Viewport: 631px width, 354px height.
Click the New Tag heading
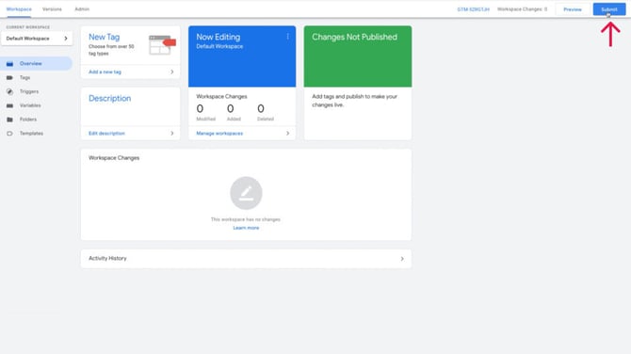pyautogui.click(x=104, y=37)
